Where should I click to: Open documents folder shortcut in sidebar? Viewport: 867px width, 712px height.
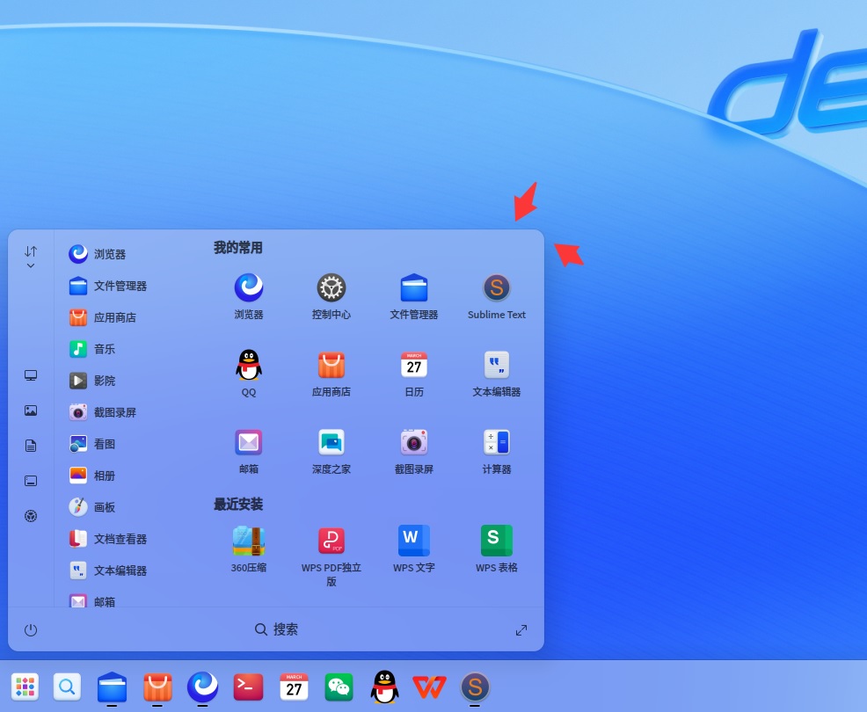[31, 446]
